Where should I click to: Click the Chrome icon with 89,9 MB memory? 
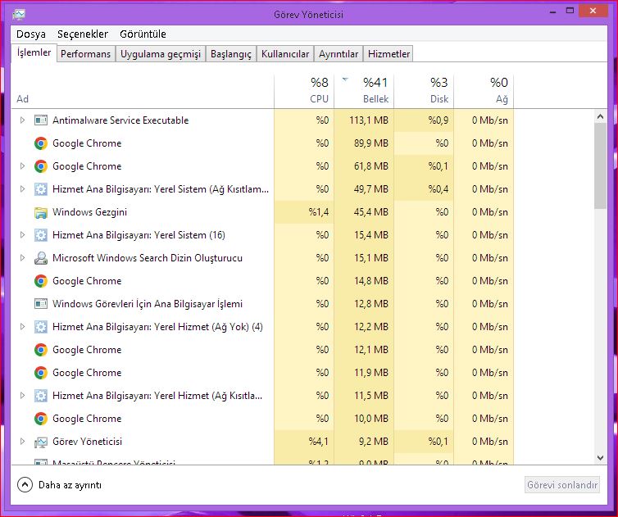(x=41, y=143)
